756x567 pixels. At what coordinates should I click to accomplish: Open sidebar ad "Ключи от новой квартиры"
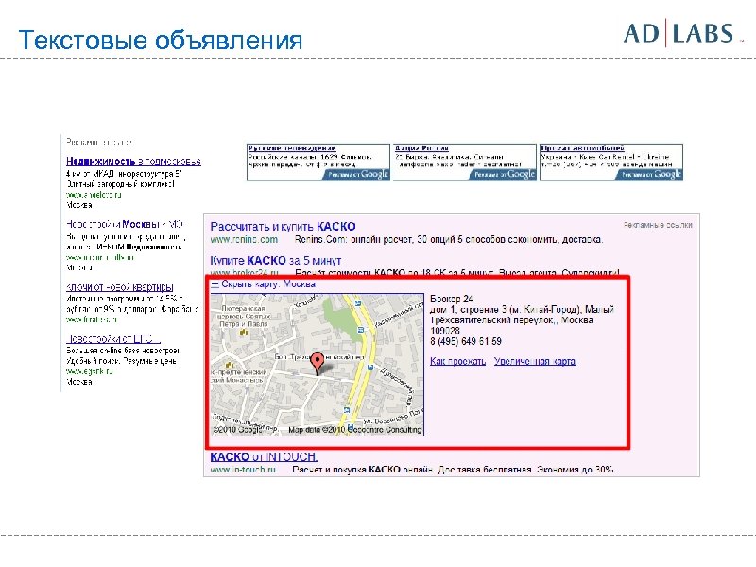click(120, 287)
